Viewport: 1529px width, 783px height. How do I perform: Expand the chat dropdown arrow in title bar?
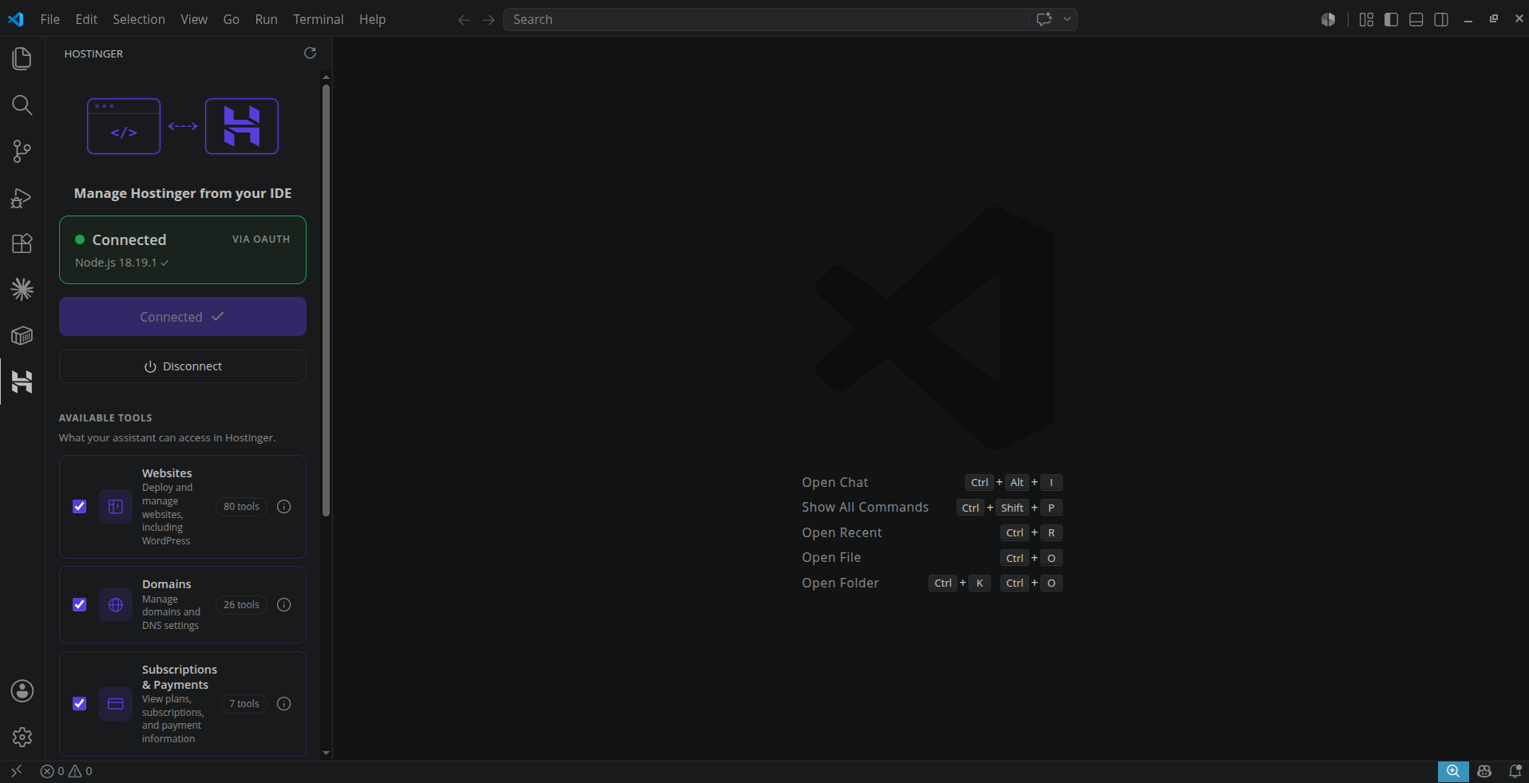click(1067, 19)
